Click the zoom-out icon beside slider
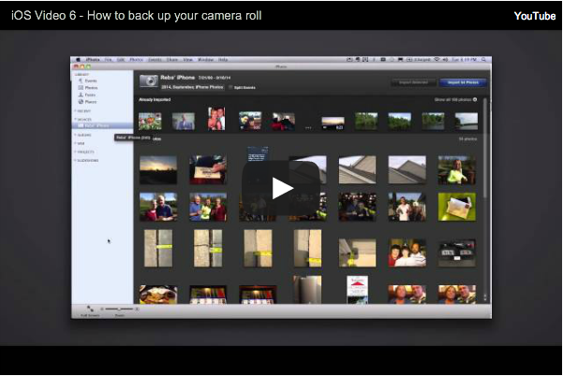 click(102, 309)
